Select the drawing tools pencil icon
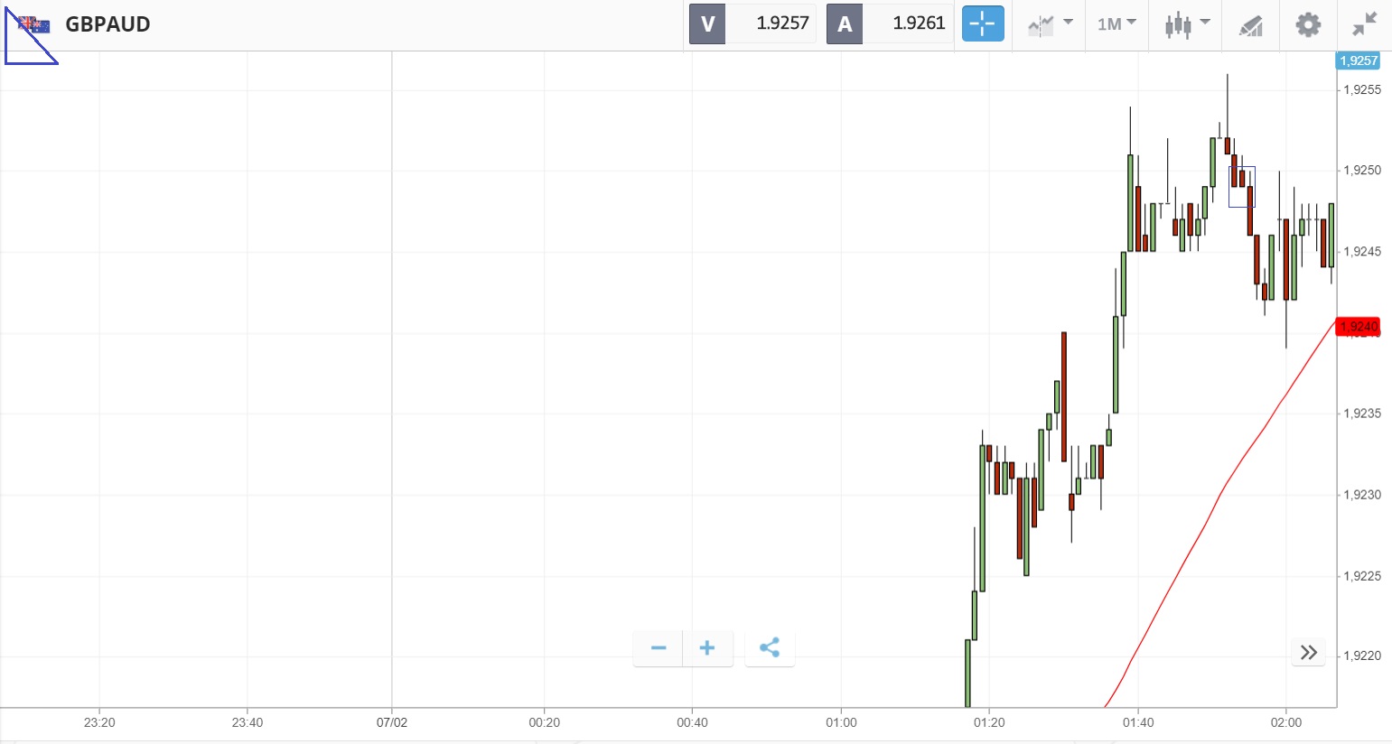1392x744 pixels. [x=1250, y=25]
